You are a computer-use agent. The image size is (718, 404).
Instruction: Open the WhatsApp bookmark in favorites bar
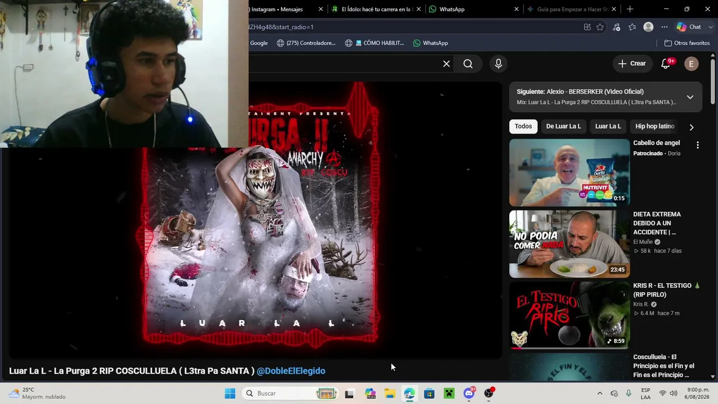point(430,43)
